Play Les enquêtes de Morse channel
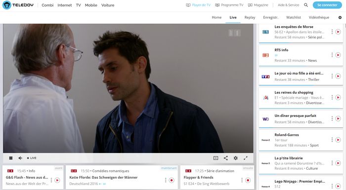346x190 pixels. pos(338,32)
